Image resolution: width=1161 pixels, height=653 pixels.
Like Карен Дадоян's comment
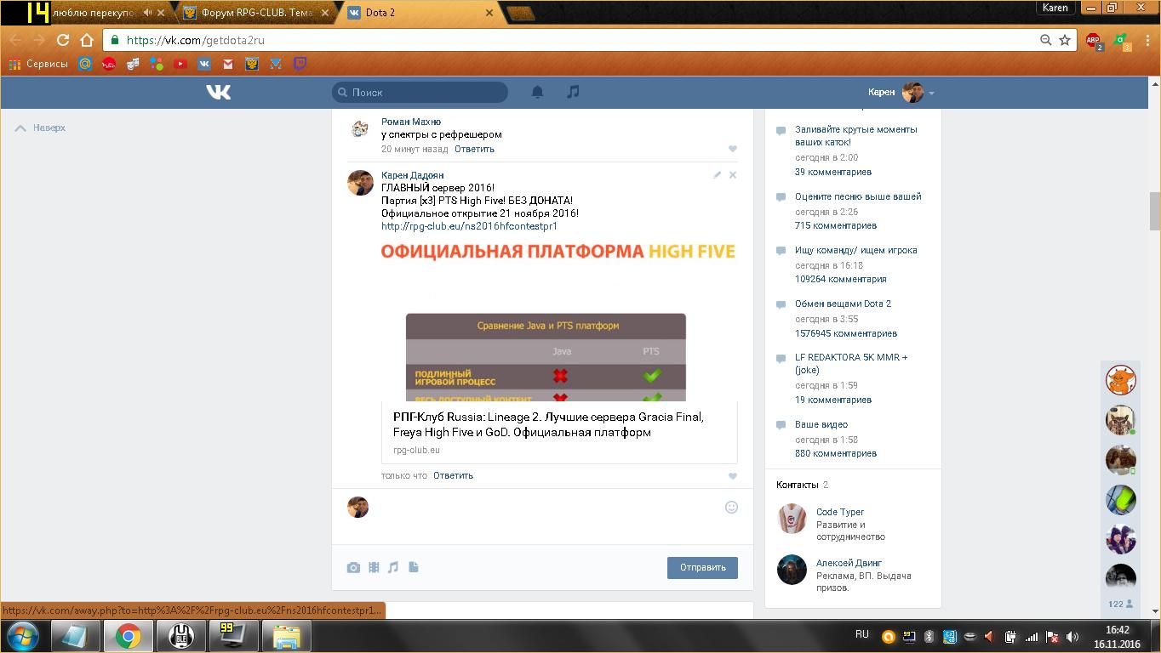coord(732,476)
